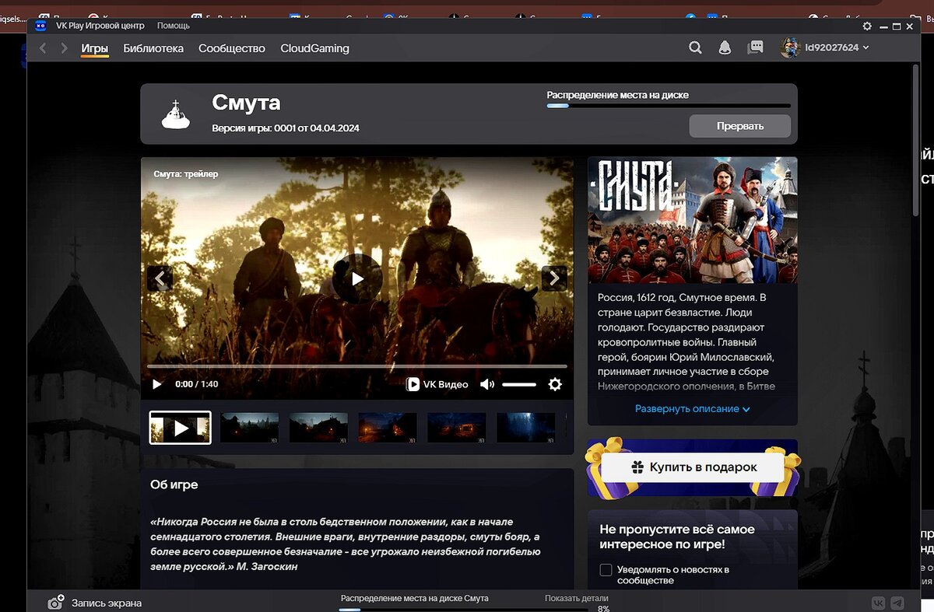The width and height of the screenshot is (934, 612).
Task: Show previous media with left carousel arrow
Action: point(160,278)
